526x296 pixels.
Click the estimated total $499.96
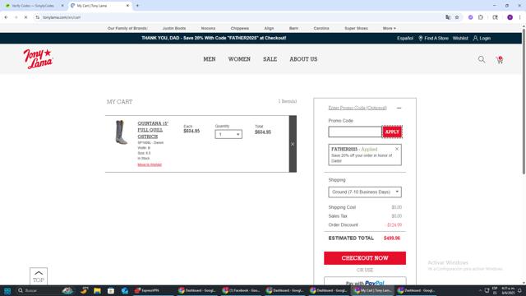(x=392, y=238)
